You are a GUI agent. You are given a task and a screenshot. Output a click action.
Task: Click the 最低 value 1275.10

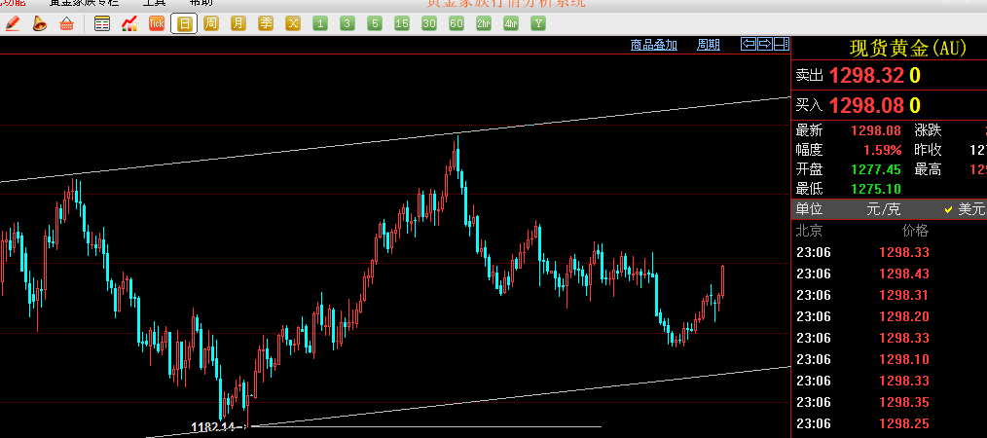tap(876, 189)
